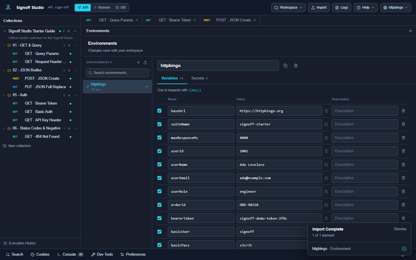Uncheck the suiteName variable checkbox
This screenshot has height=260, width=416.
tap(159, 124)
